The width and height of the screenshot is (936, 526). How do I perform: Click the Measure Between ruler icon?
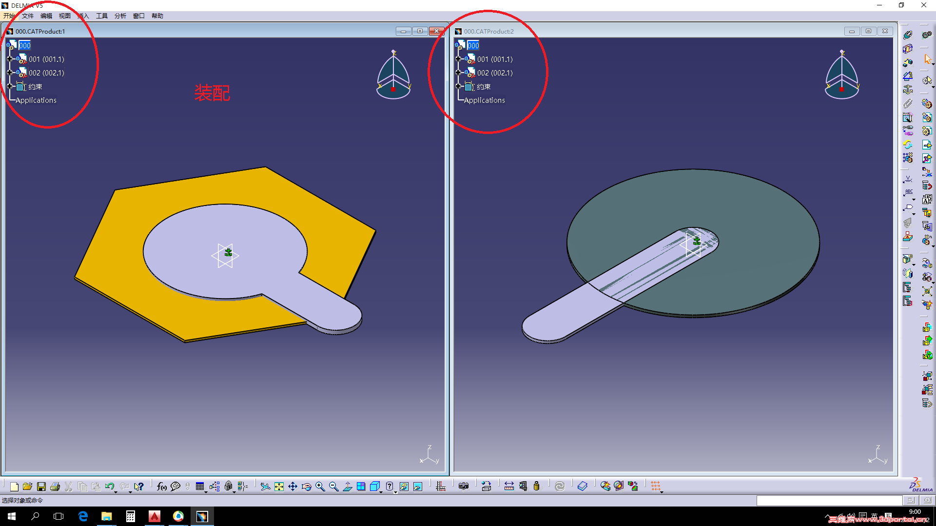509,486
